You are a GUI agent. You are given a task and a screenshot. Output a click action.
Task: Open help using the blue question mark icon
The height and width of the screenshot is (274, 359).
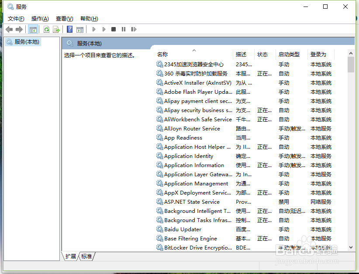[69, 29]
